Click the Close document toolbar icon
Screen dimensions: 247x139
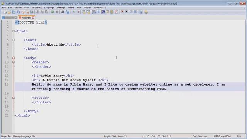[23, 12]
